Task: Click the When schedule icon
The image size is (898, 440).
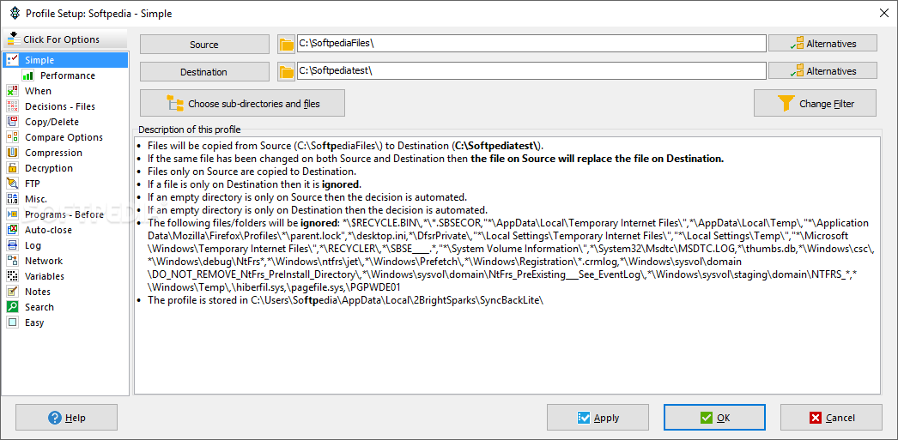Action: tap(12, 91)
